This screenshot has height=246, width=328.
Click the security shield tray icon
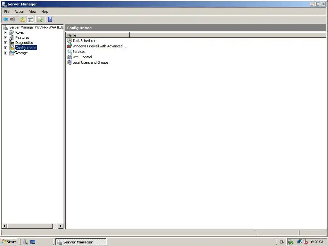(291, 242)
